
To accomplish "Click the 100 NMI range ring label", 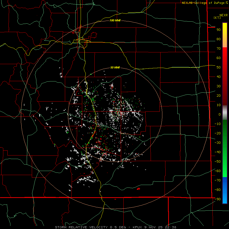I will pos(115,20).
